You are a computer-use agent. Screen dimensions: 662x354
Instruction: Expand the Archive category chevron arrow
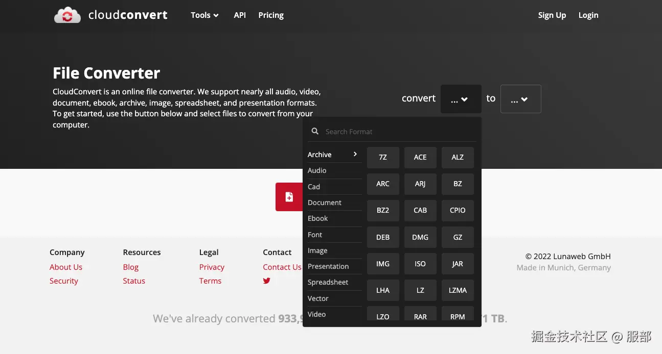[x=355, y=154]
